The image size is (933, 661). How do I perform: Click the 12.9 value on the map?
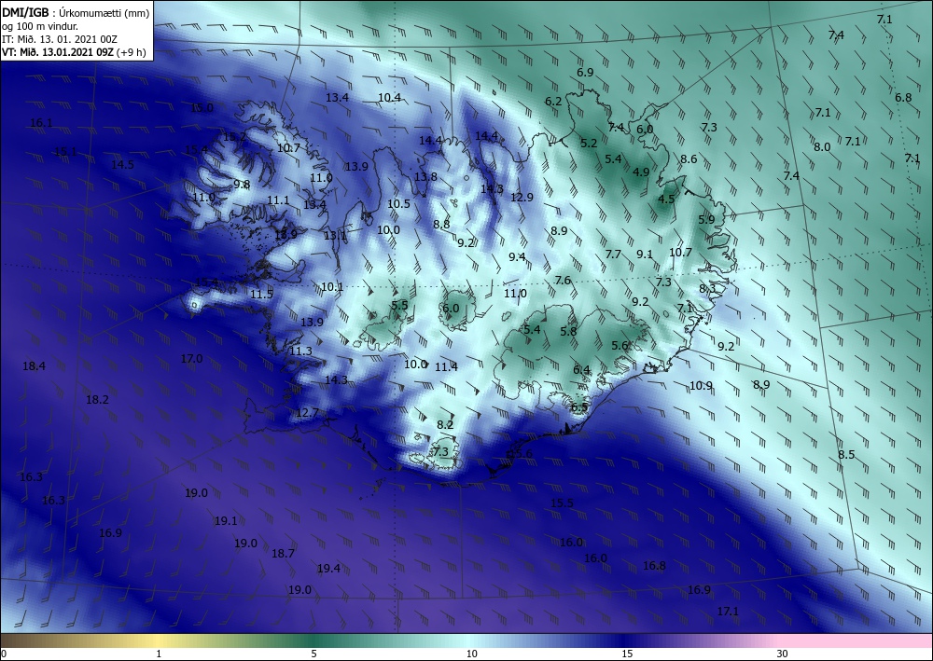[x=522, y=198]
